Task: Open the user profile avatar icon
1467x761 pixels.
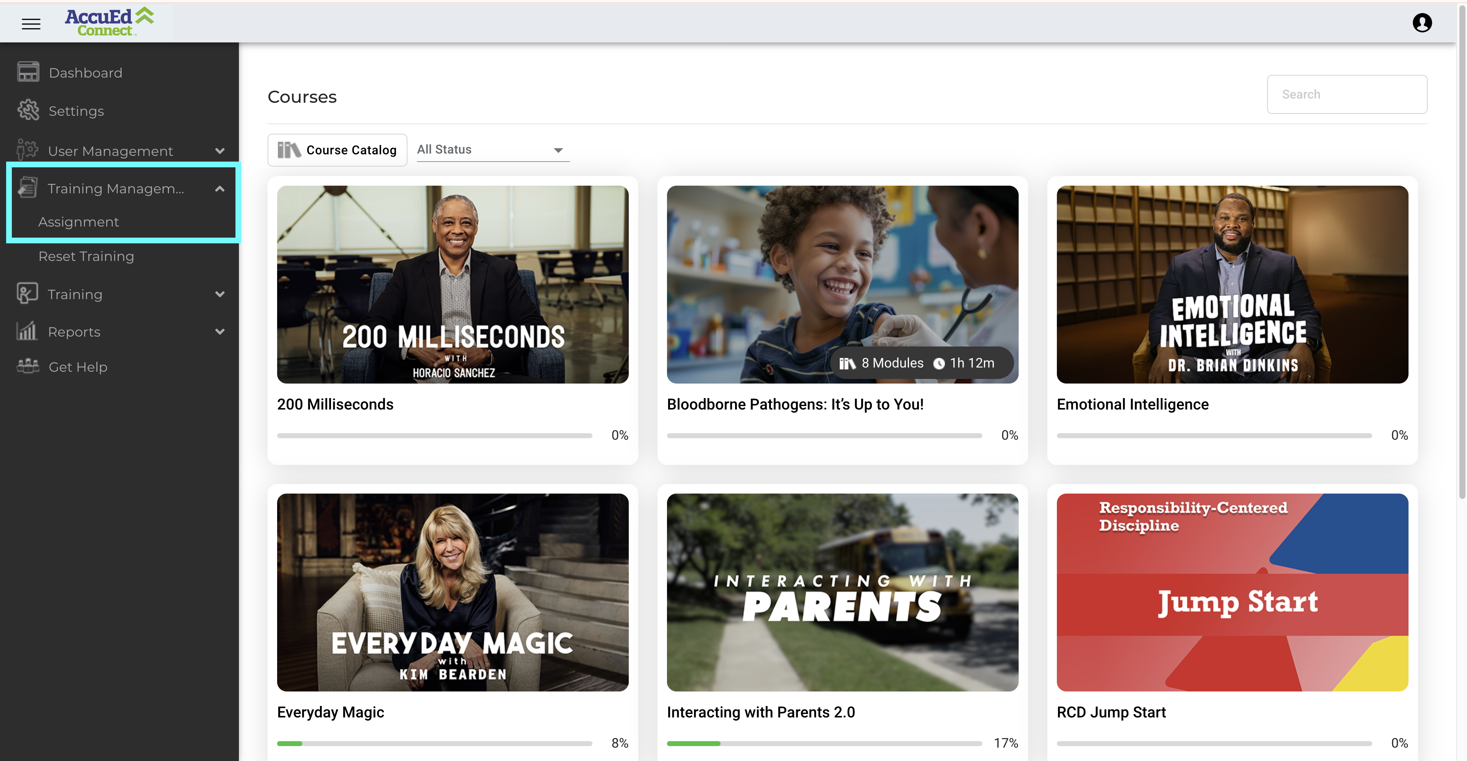Action: (1422, 23)
